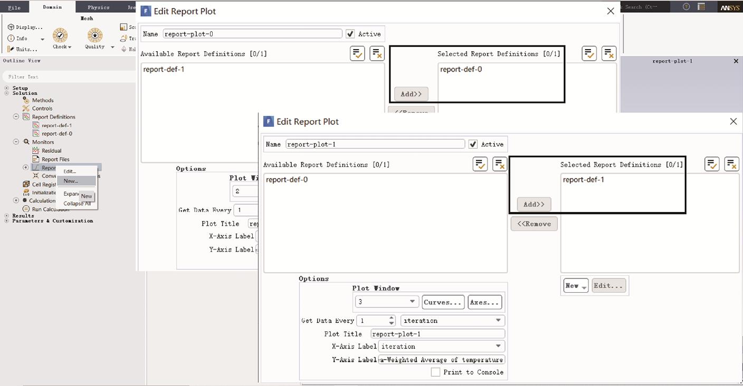743x386 pixels.
Task: Open the Report Files item
Action: (55, 159)
